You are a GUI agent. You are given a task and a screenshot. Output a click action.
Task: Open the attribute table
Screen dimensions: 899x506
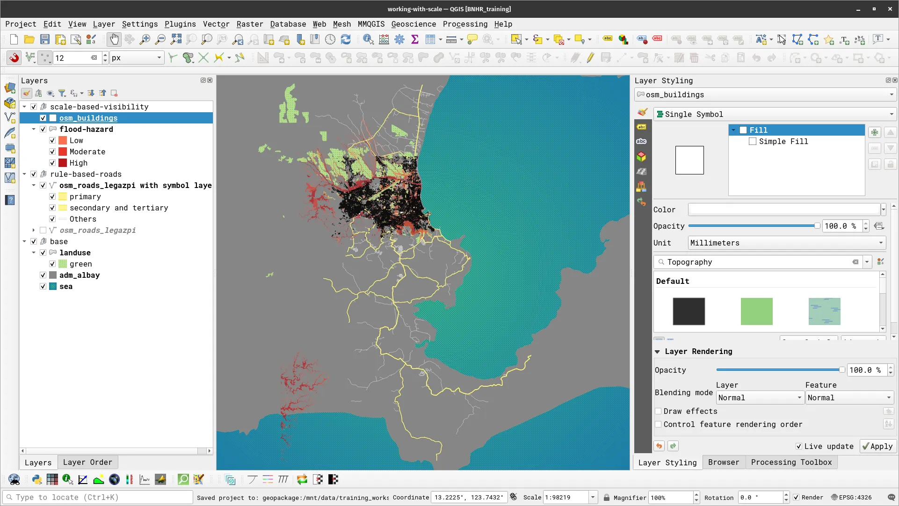429,39
